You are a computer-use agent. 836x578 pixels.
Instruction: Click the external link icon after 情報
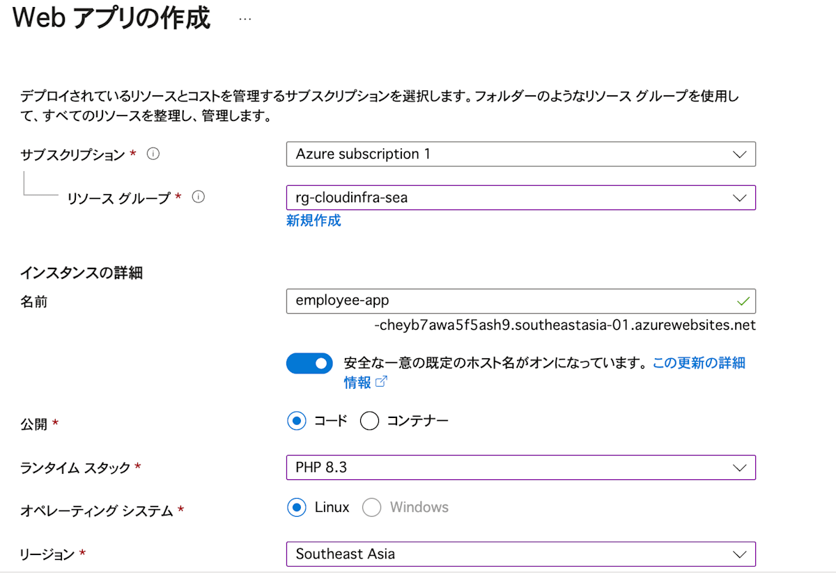381,382
